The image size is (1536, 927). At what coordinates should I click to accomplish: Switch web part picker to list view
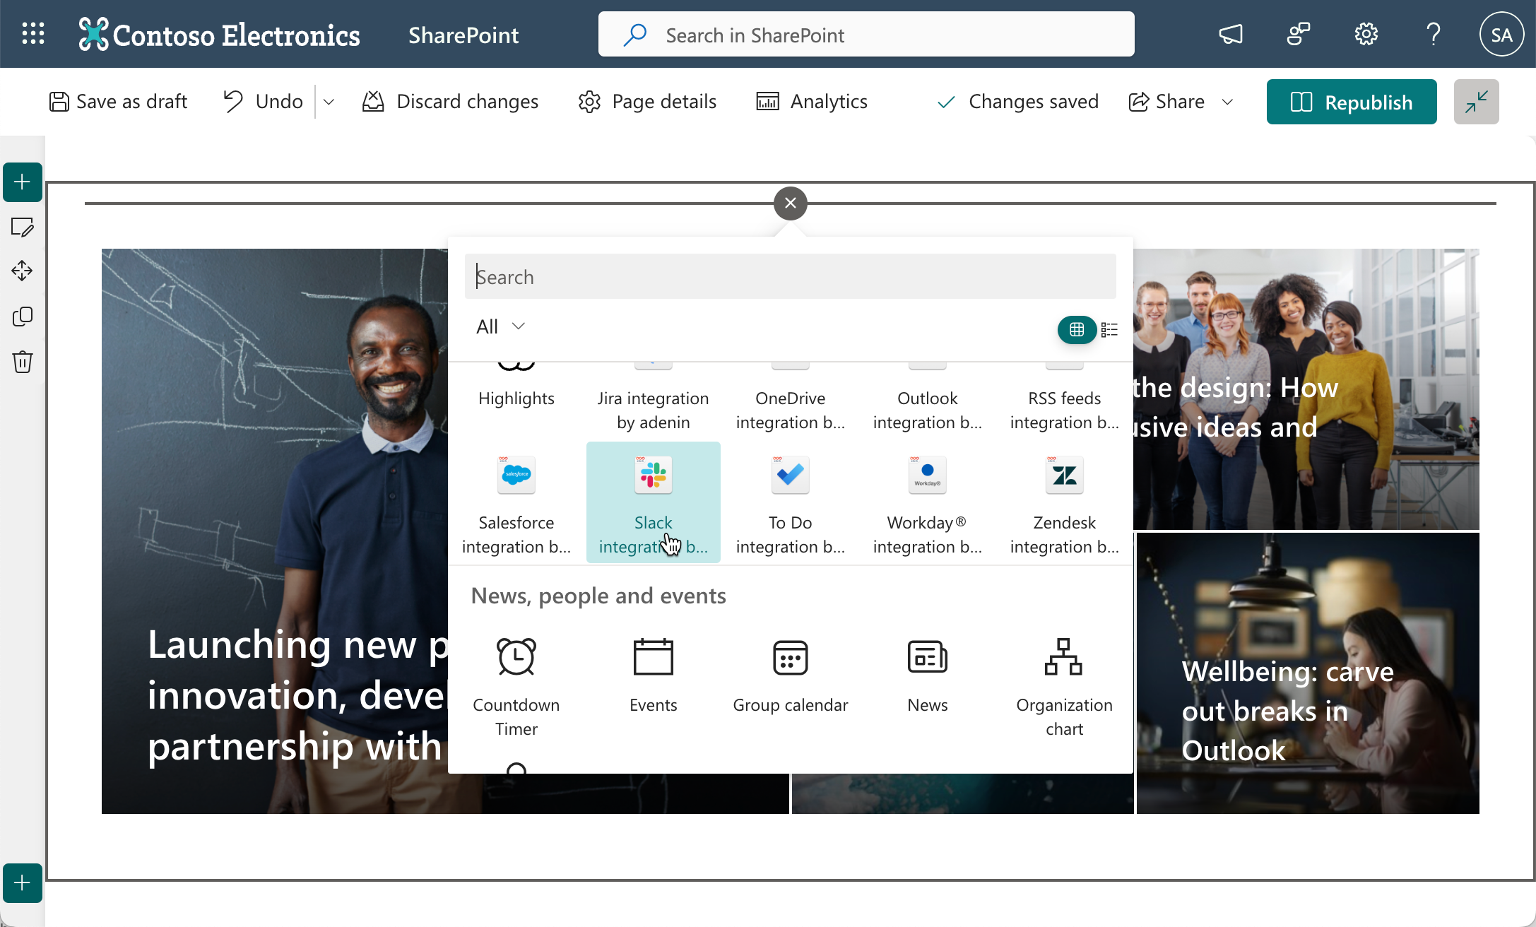[1109, 329]
